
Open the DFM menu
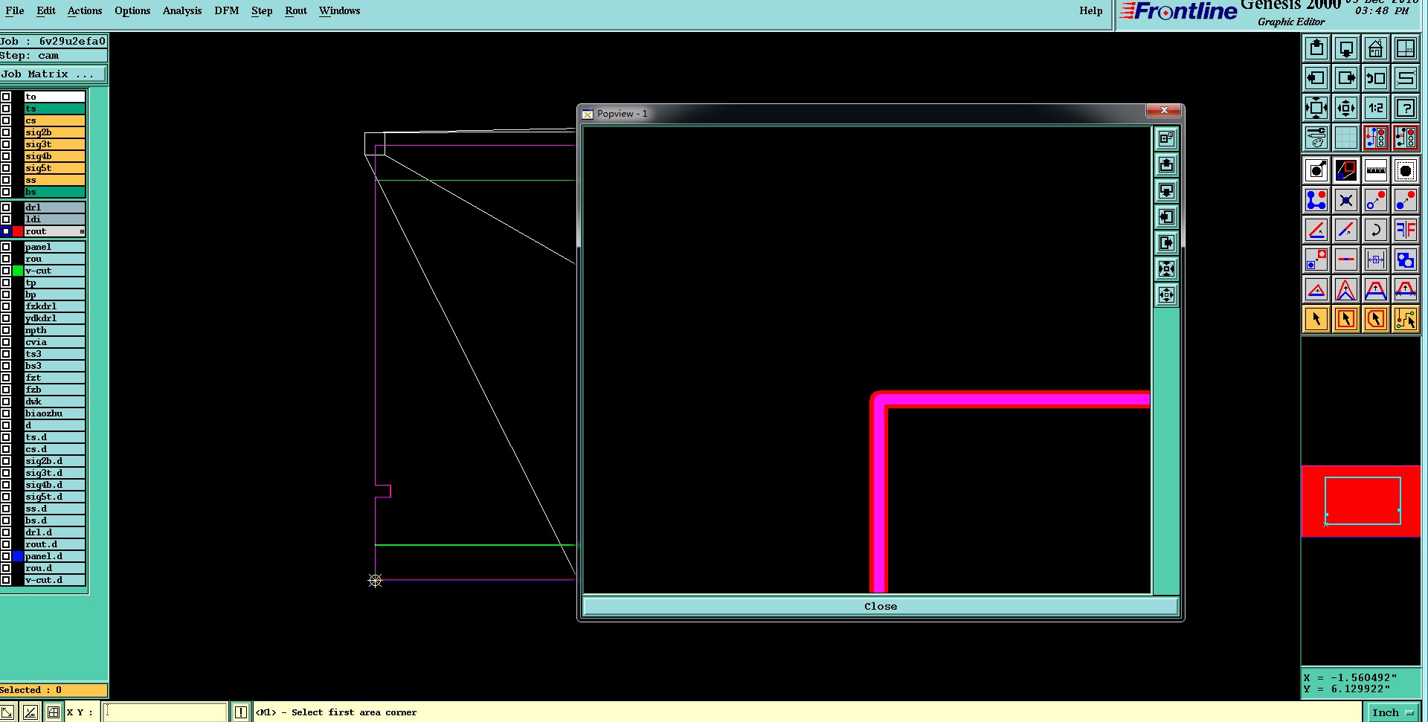pyautogui.click(x=227, y=10)
